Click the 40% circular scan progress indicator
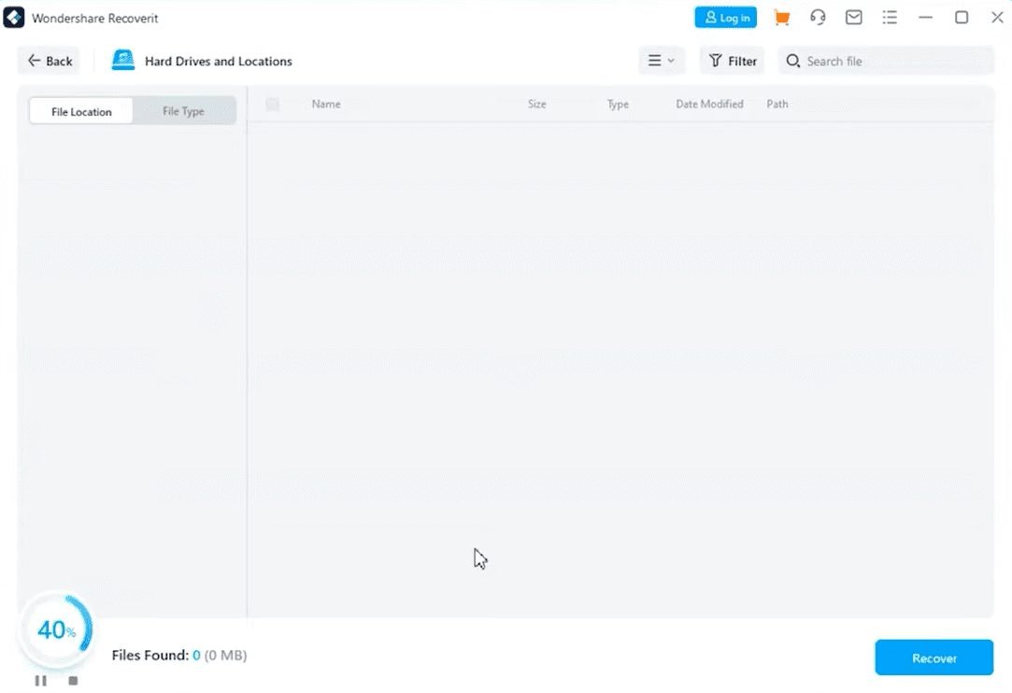 (56, 630)
